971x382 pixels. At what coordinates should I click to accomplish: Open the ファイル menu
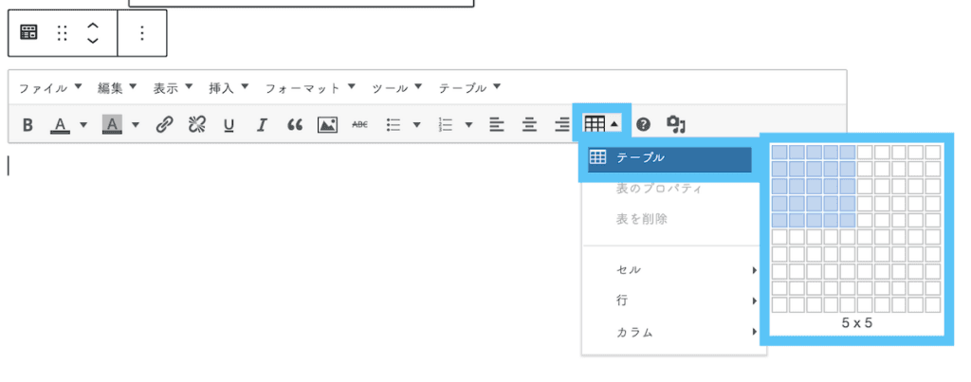click(49, 88)
